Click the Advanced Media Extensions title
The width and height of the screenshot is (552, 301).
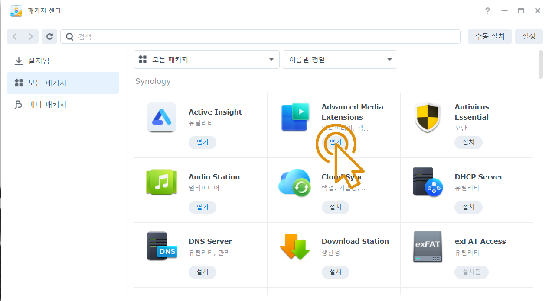click(353, 112)
